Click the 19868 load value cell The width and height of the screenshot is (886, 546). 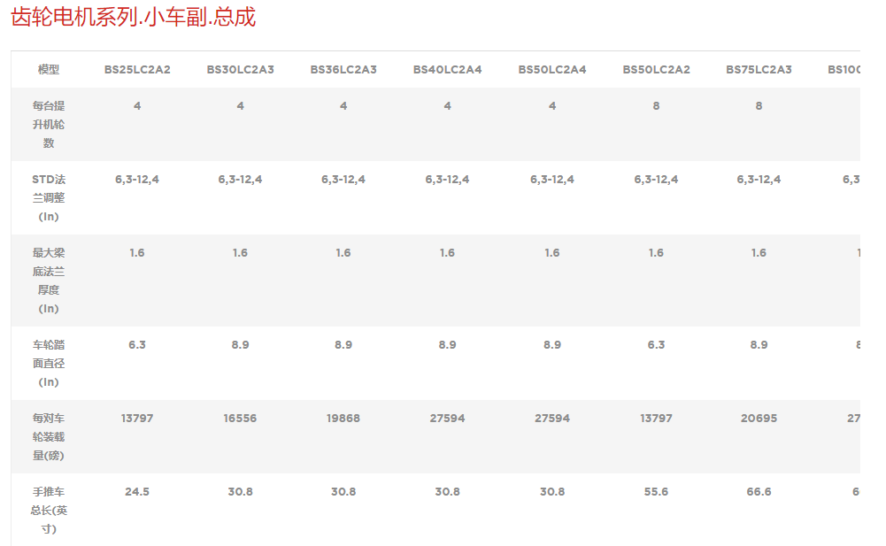343,418
